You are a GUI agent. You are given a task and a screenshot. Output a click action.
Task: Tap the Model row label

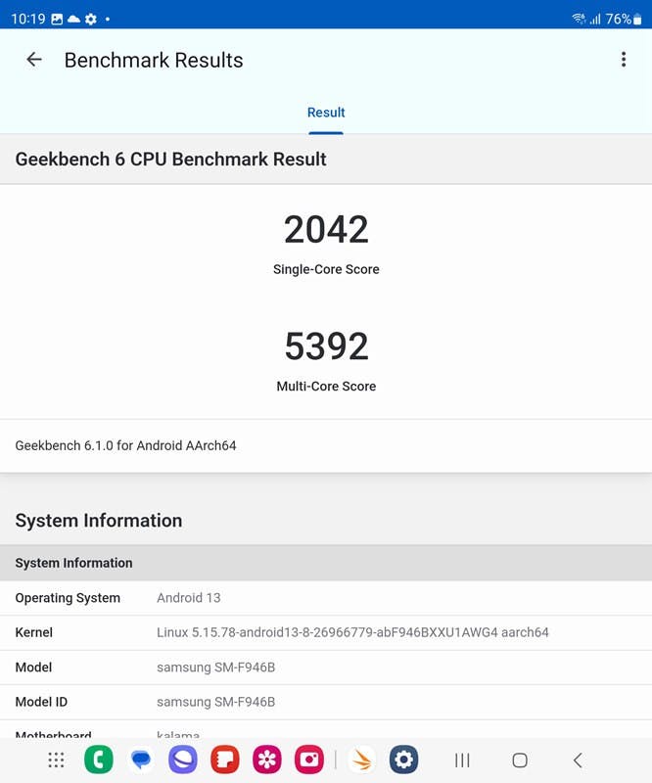click(x=33, y=668)
